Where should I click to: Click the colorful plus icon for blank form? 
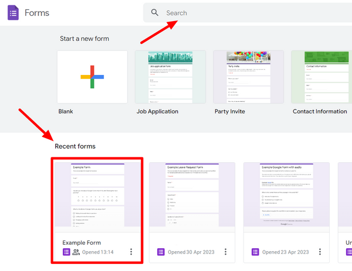[92, 77]
